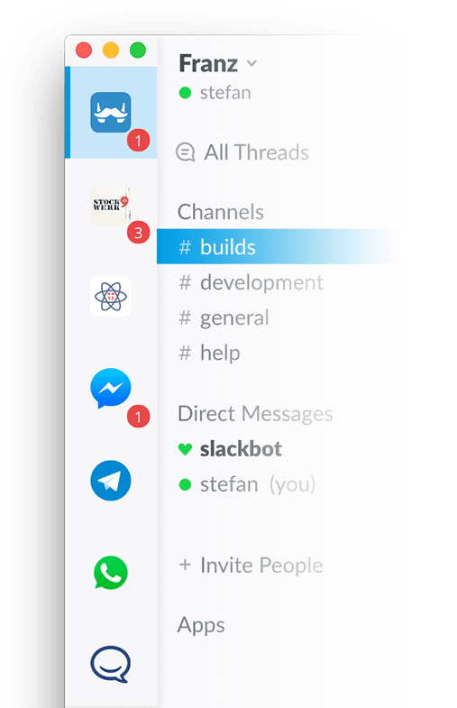Open slackbot direct message
457x708 pixels.
[230, 449]
